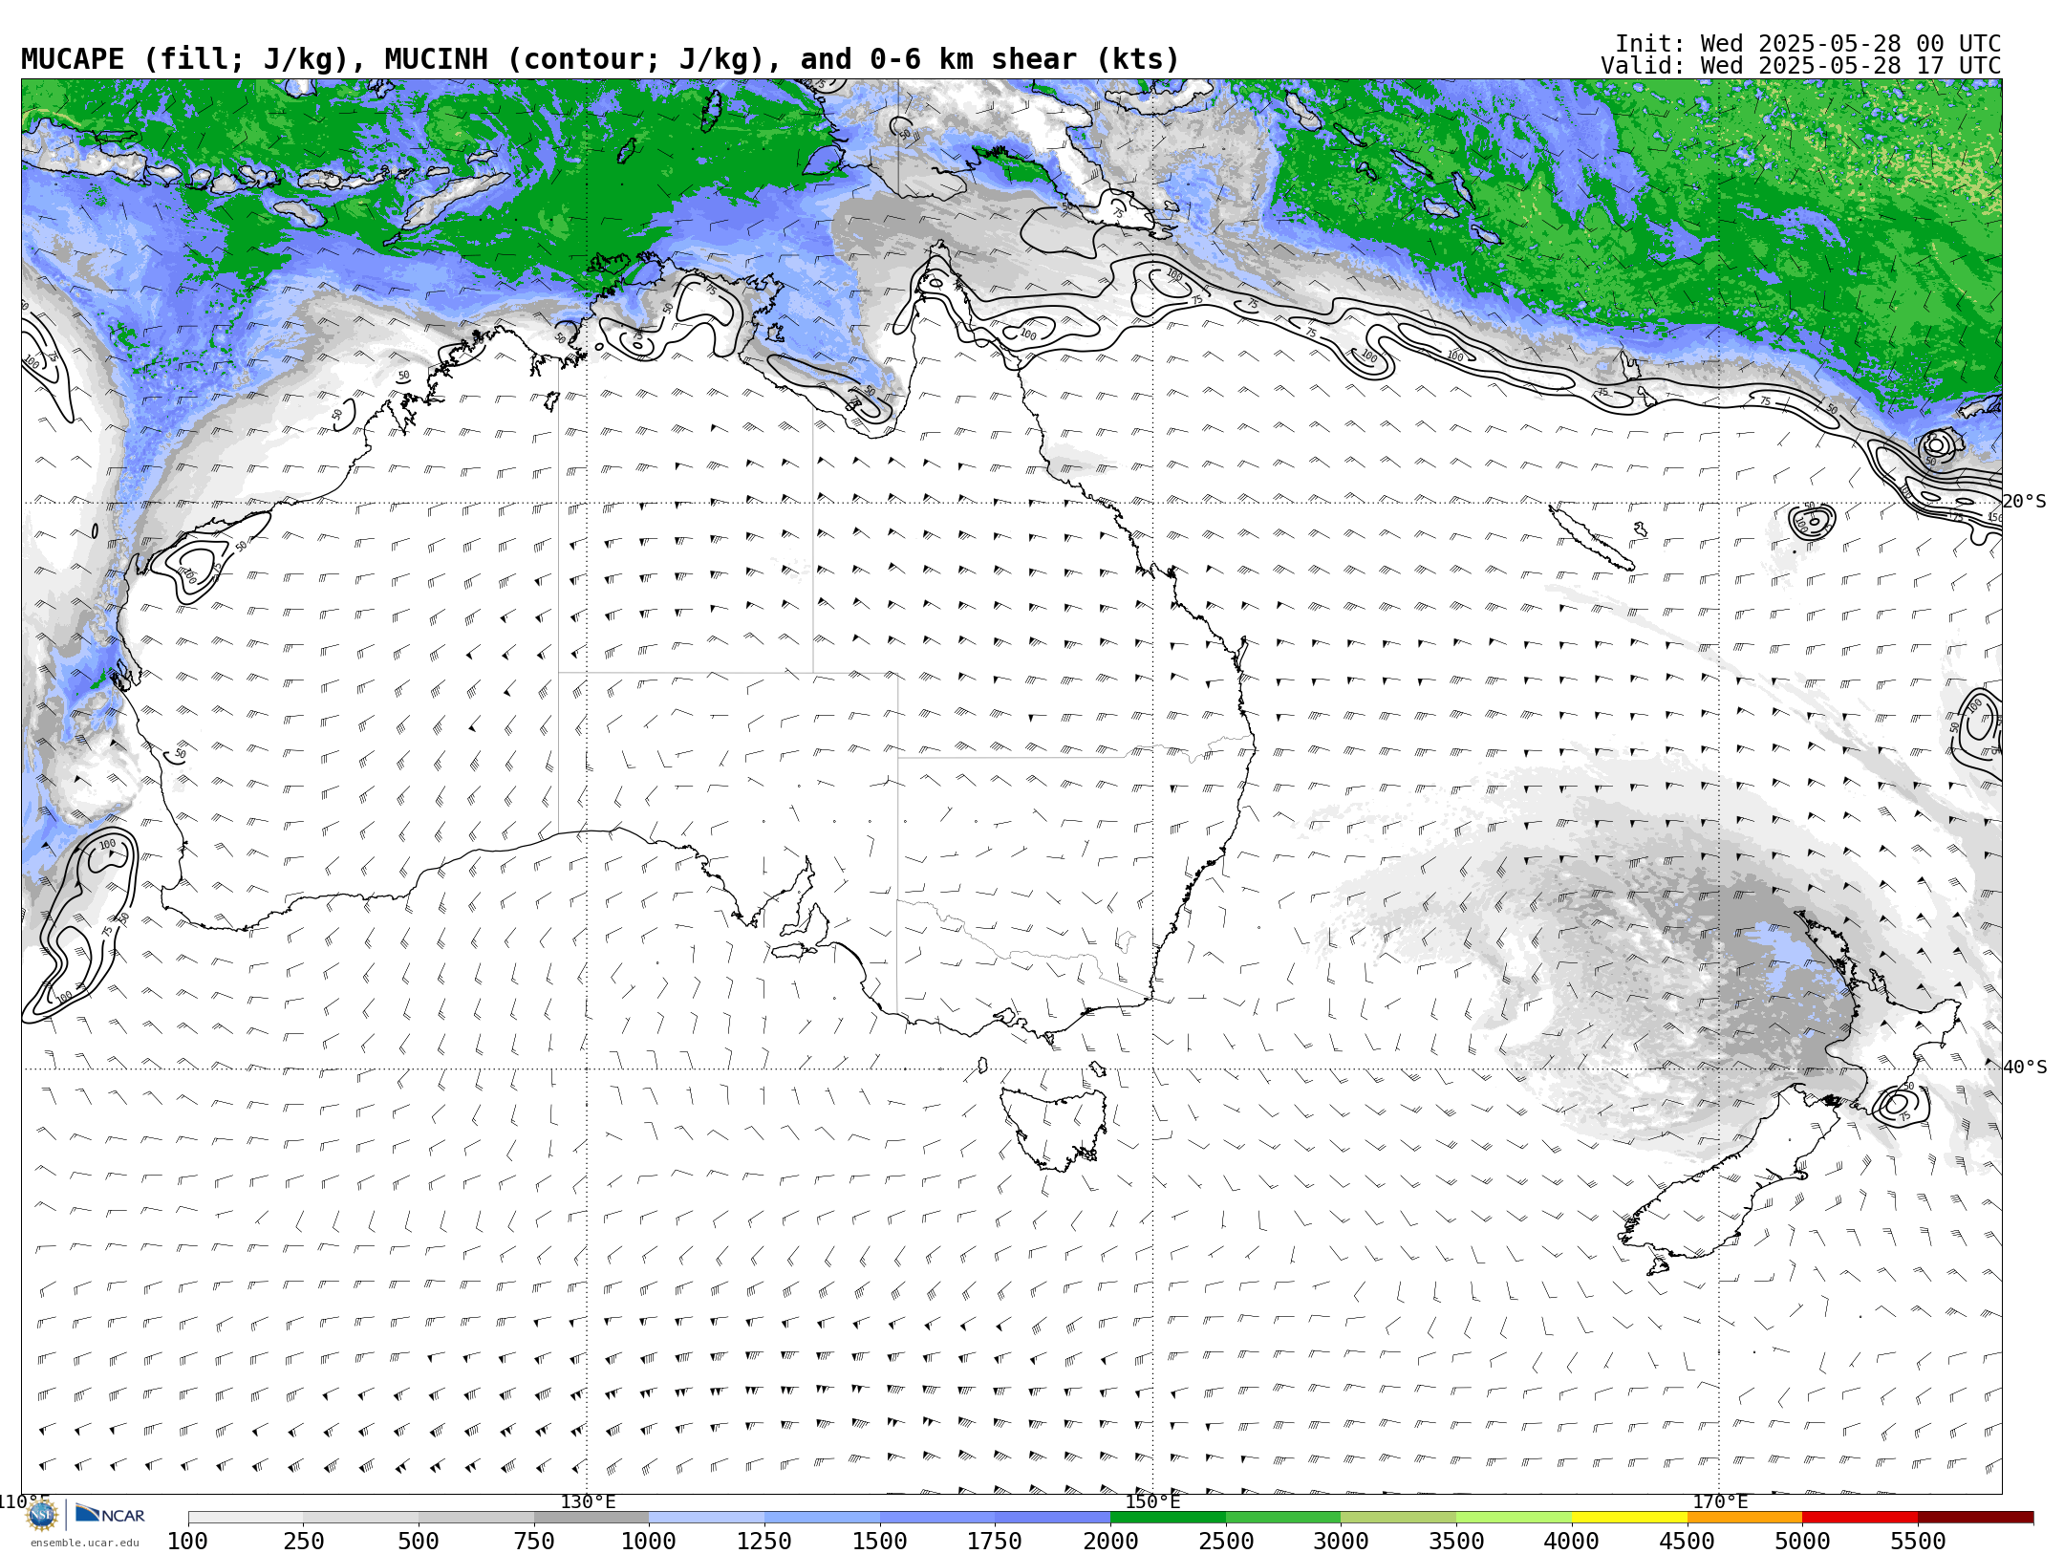The width and height of the screenshot is (2064, 1554).
Task: Pick the bright red 5000–5500 colorbar swatch
Action: pos(1860,1518)
